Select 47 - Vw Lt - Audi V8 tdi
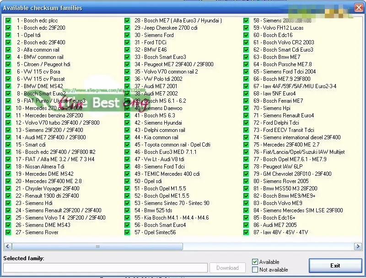366x278 pixels. 159,159
